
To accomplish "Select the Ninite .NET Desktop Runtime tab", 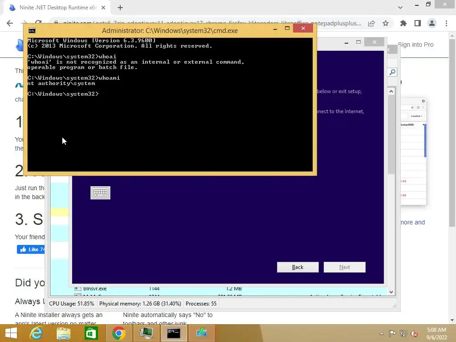I will [x=57, y=8].
